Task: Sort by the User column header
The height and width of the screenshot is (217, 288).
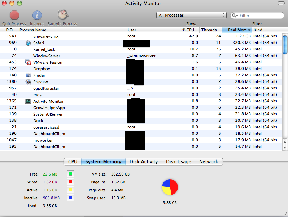Action: pos(153,30)
